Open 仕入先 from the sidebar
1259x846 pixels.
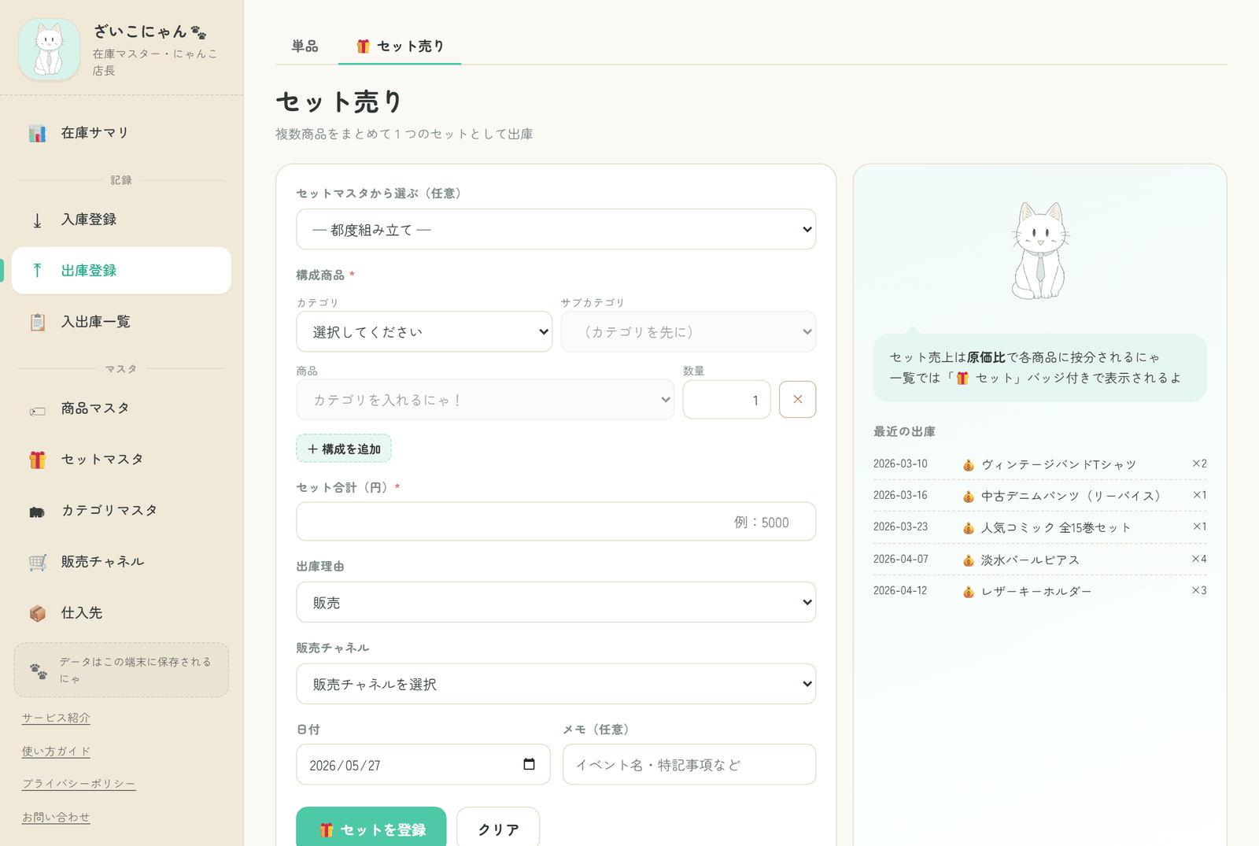tap(121, 613)
